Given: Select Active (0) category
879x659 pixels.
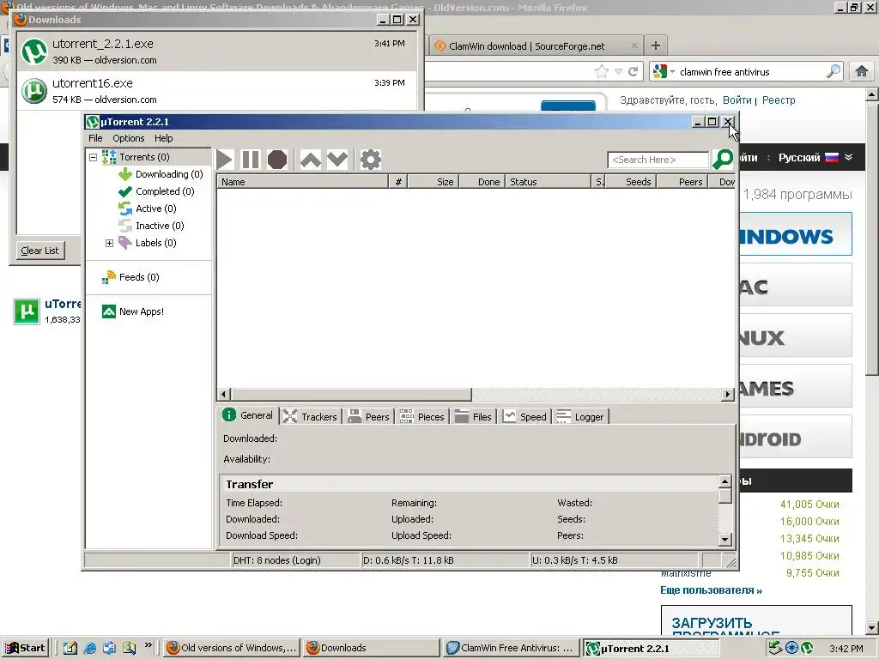Looking at the screenshot, I should point(148,209).
